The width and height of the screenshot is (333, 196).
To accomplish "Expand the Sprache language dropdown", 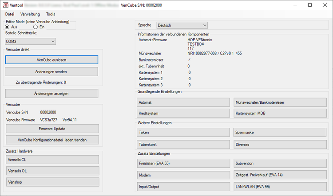I will click(x=182, y=25).
